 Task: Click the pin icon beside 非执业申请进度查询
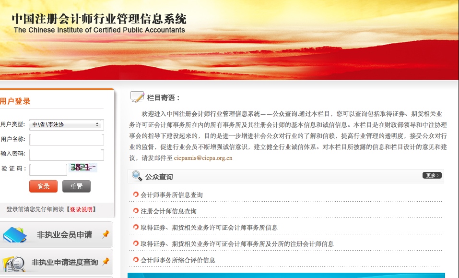(106, 262)
